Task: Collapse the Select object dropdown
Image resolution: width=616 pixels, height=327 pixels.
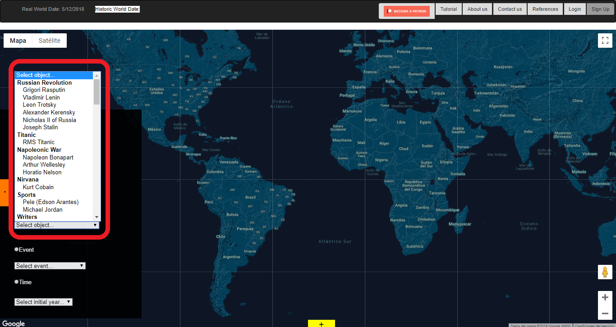Action: point(56,225)
